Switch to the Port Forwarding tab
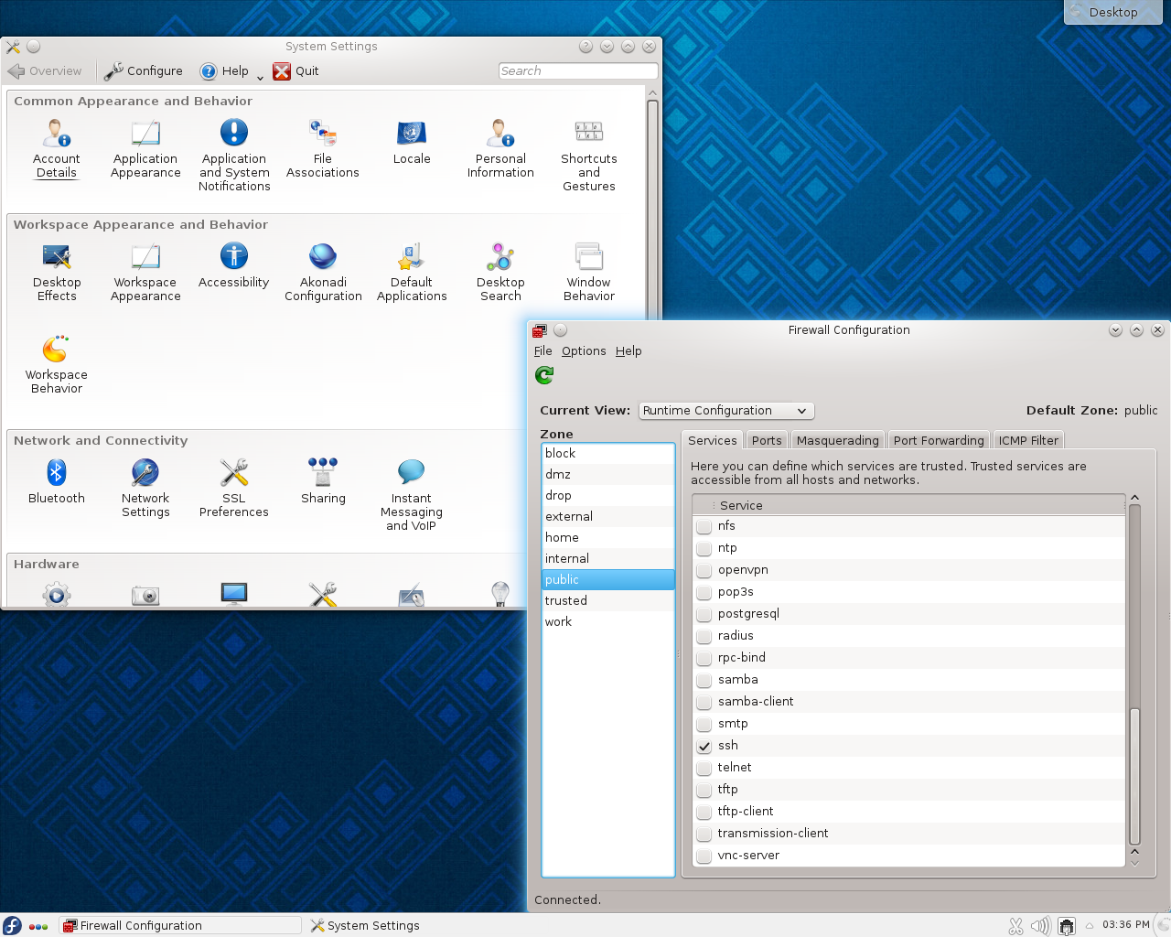Screen dimensions: 1171x937 pos(939,440)
